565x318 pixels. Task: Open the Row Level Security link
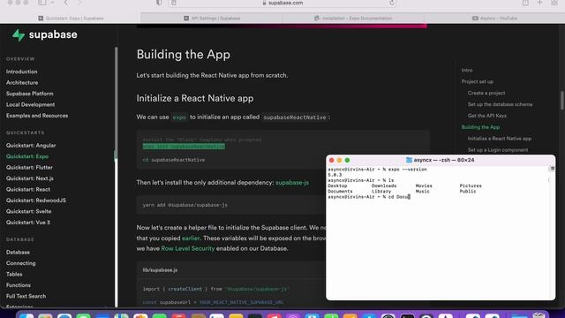[188, 249]
